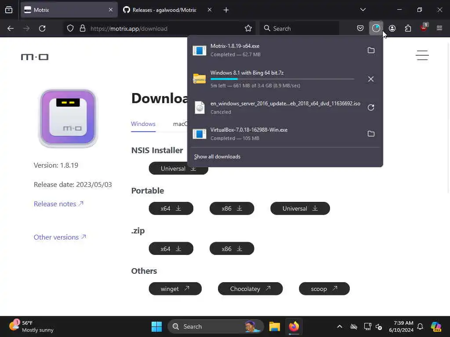
Task: Open folder containing VirtualBox-7.0.18 installer
Action: (x=371, y=134)
